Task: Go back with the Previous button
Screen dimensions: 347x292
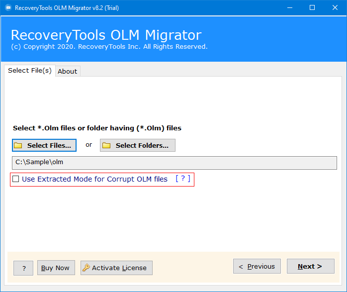Action: click(x=257, y=266)
